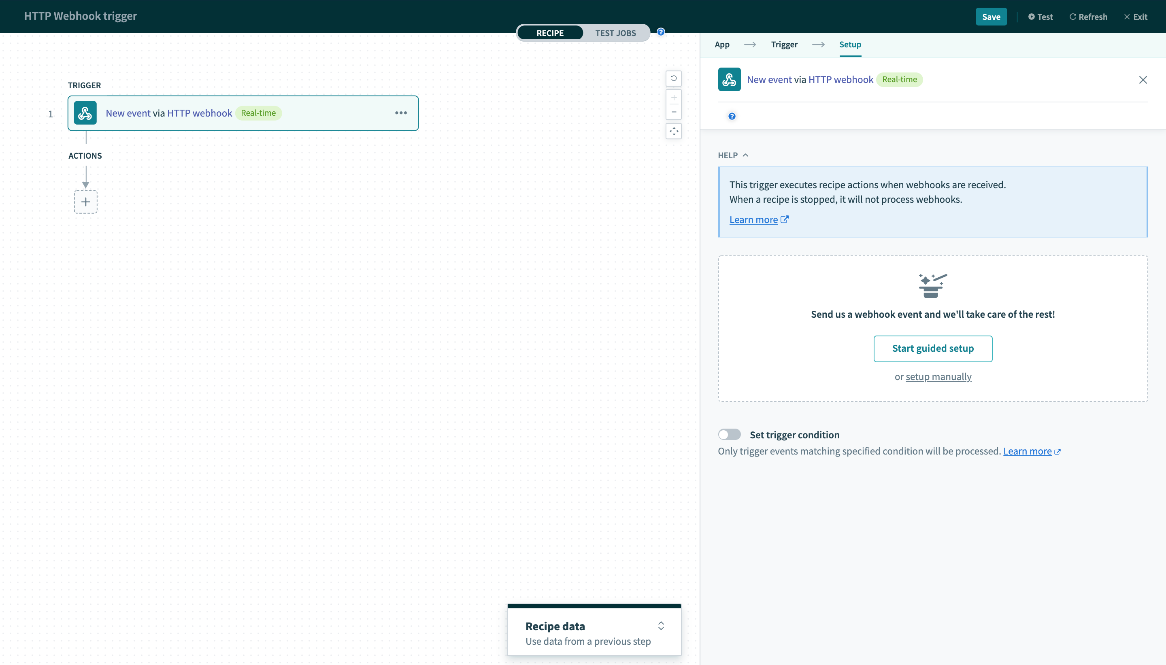Viewport: 1166px width, 665px height.
Task: Open the trigger step options menu
Action: point(400,113)
